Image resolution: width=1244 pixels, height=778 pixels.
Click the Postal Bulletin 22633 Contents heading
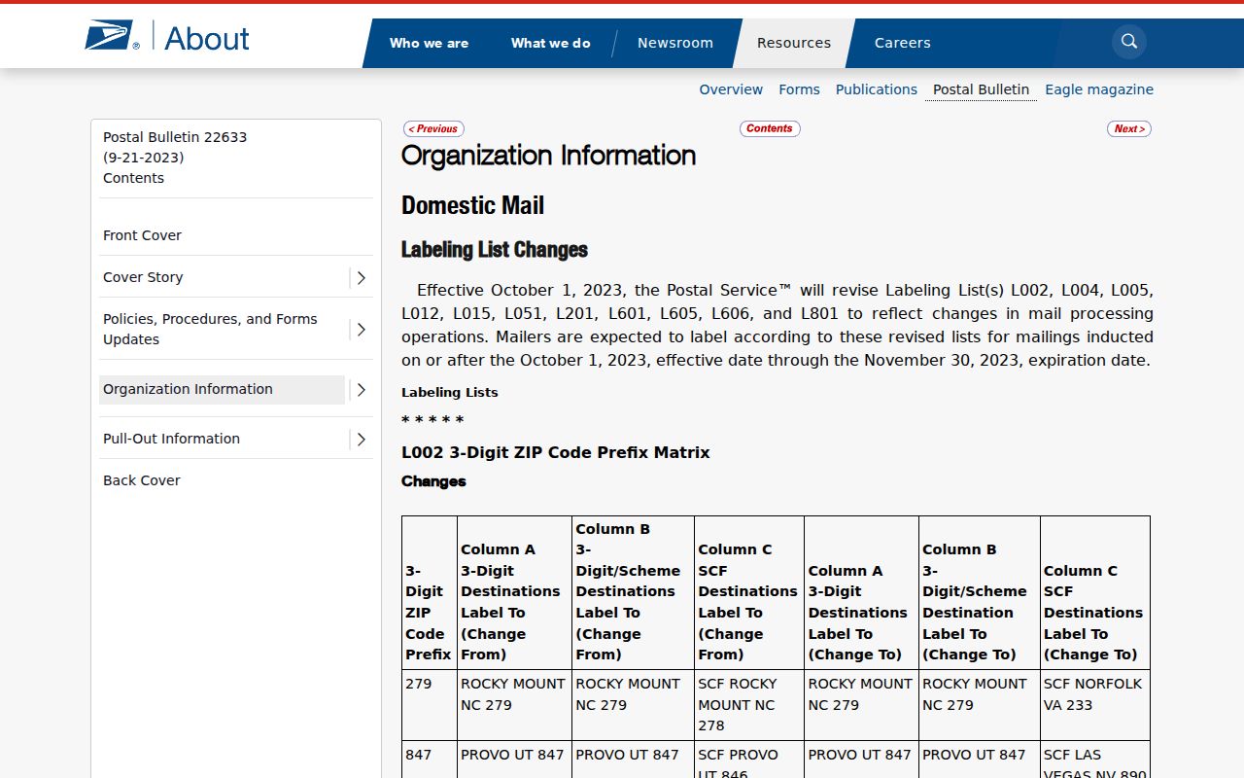175,158
